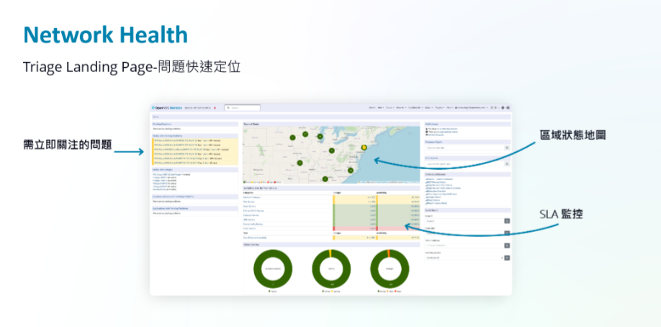Click the Node ID quick search button
Image resolution: width=661 pixels, height=327 pixels.
point(506,221)
